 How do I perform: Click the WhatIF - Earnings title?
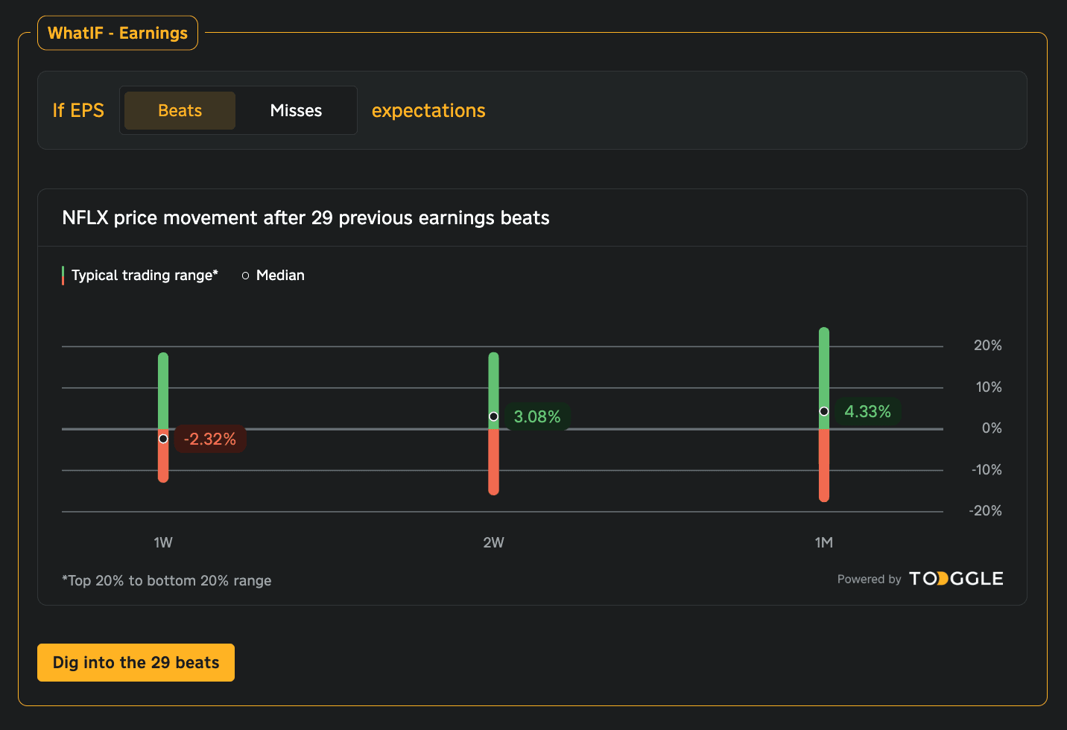click(x=118, y=33)
